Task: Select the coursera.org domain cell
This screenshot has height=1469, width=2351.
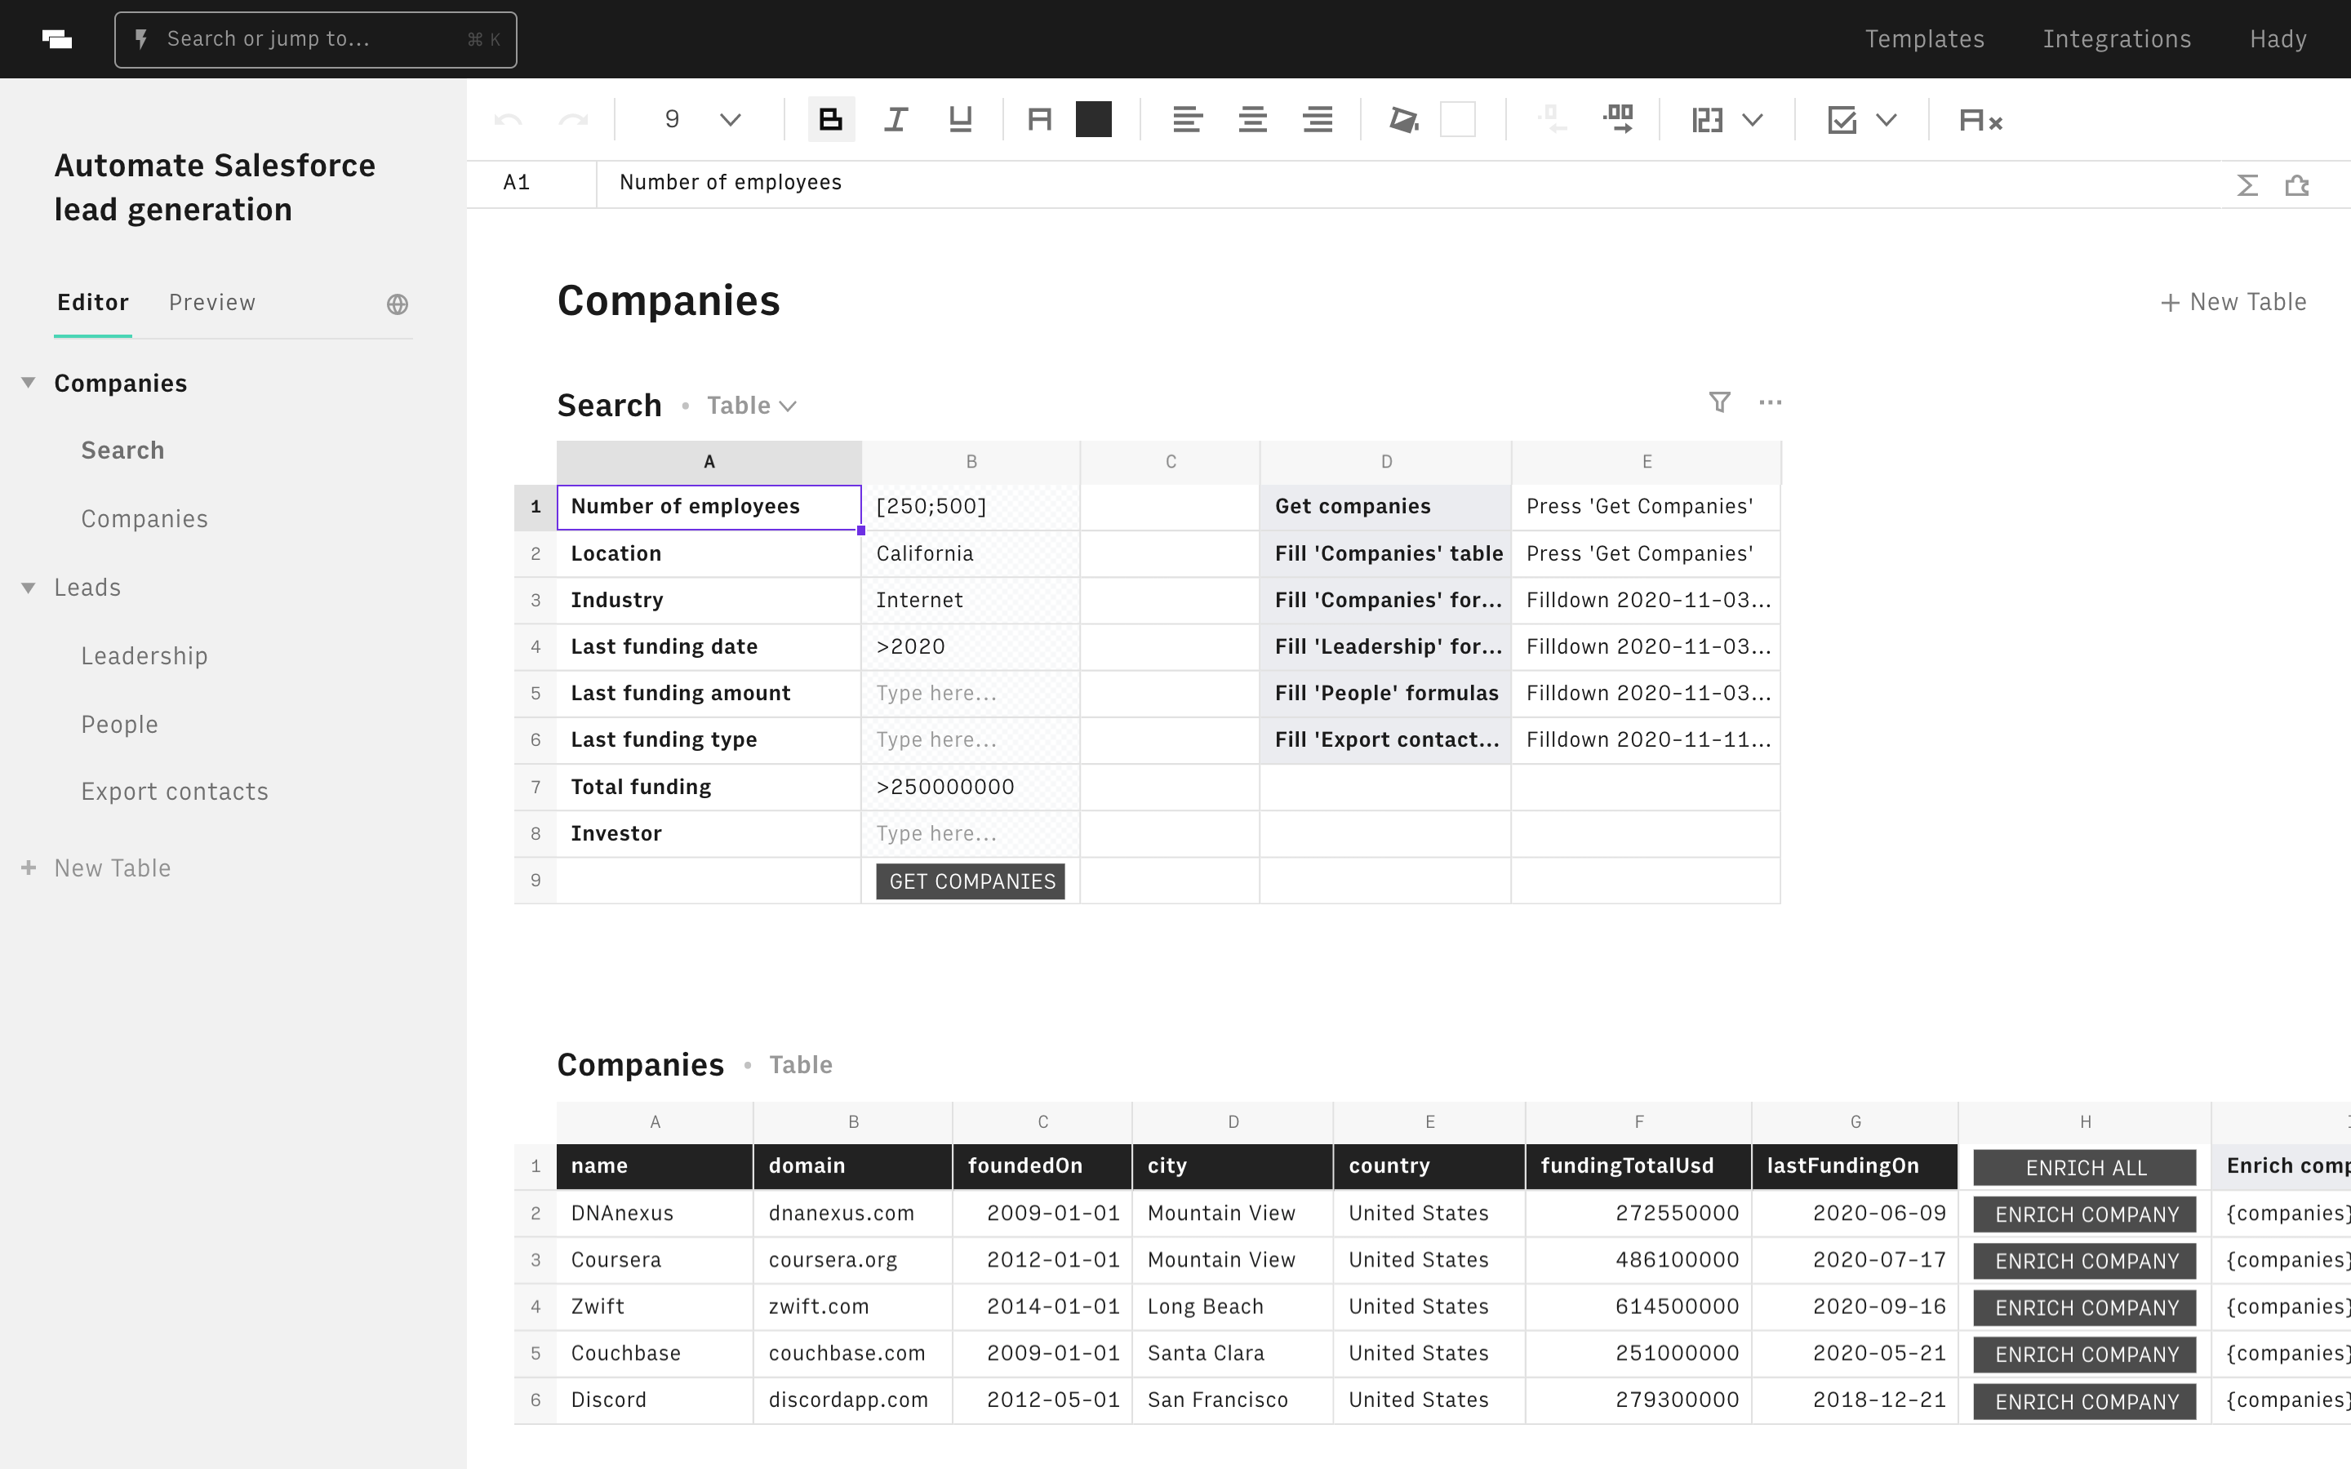Action: click(x=853, y=1260)
